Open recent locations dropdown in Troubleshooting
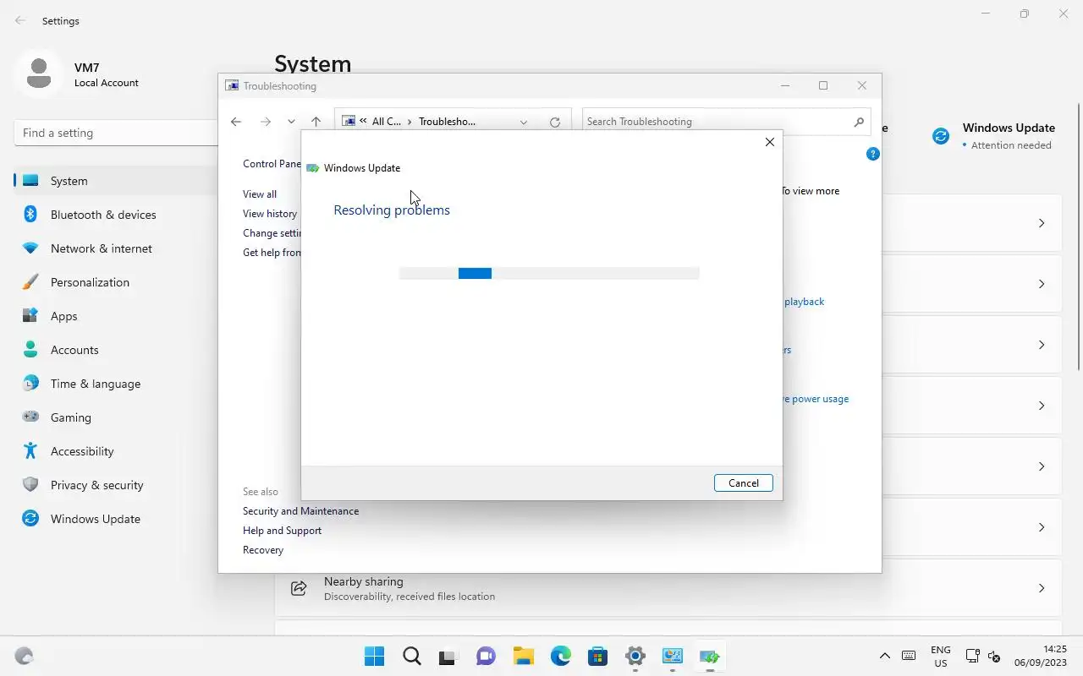 coord(291,122)
